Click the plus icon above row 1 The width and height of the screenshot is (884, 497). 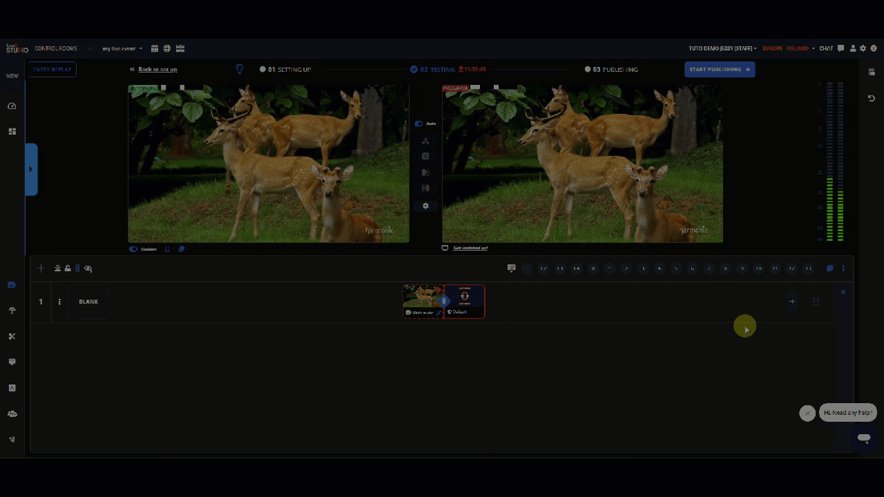(41, 269)
